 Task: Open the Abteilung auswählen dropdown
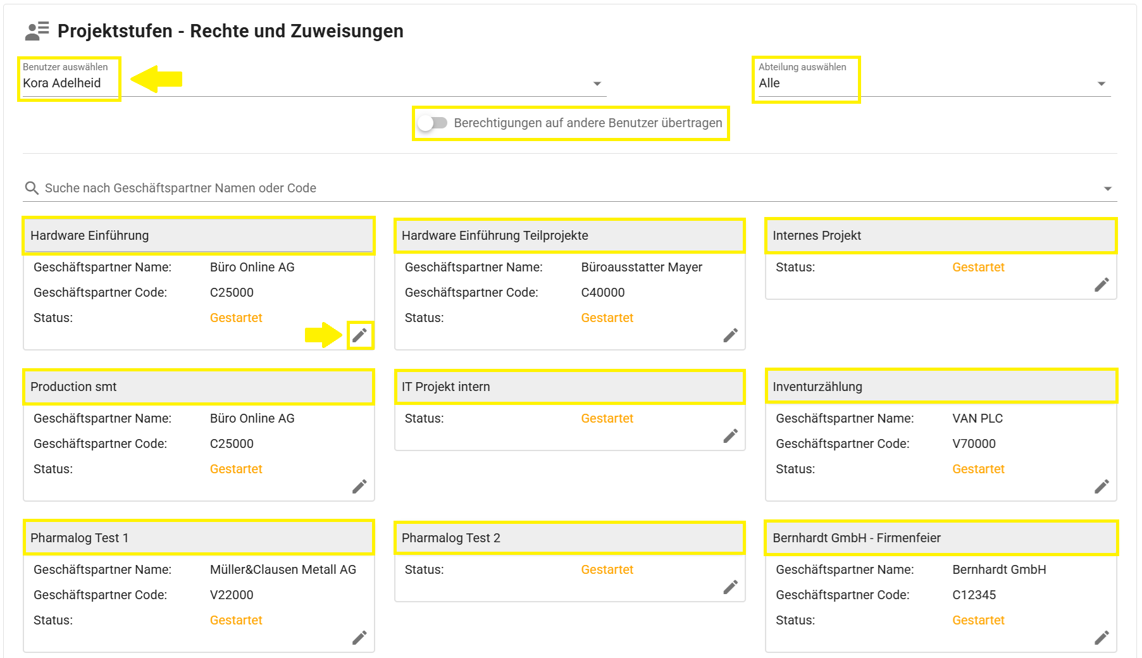pyautogui.click(x=1101, y=84)
